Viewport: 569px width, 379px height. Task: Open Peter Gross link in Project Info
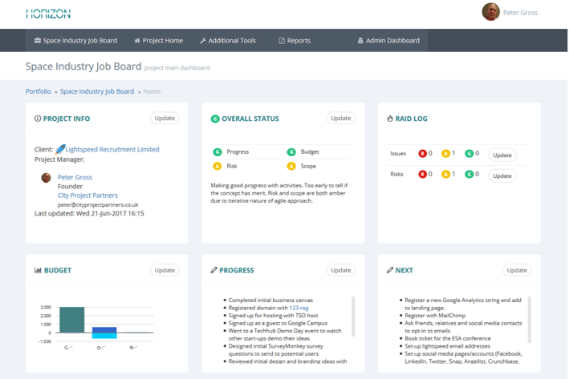75,177
